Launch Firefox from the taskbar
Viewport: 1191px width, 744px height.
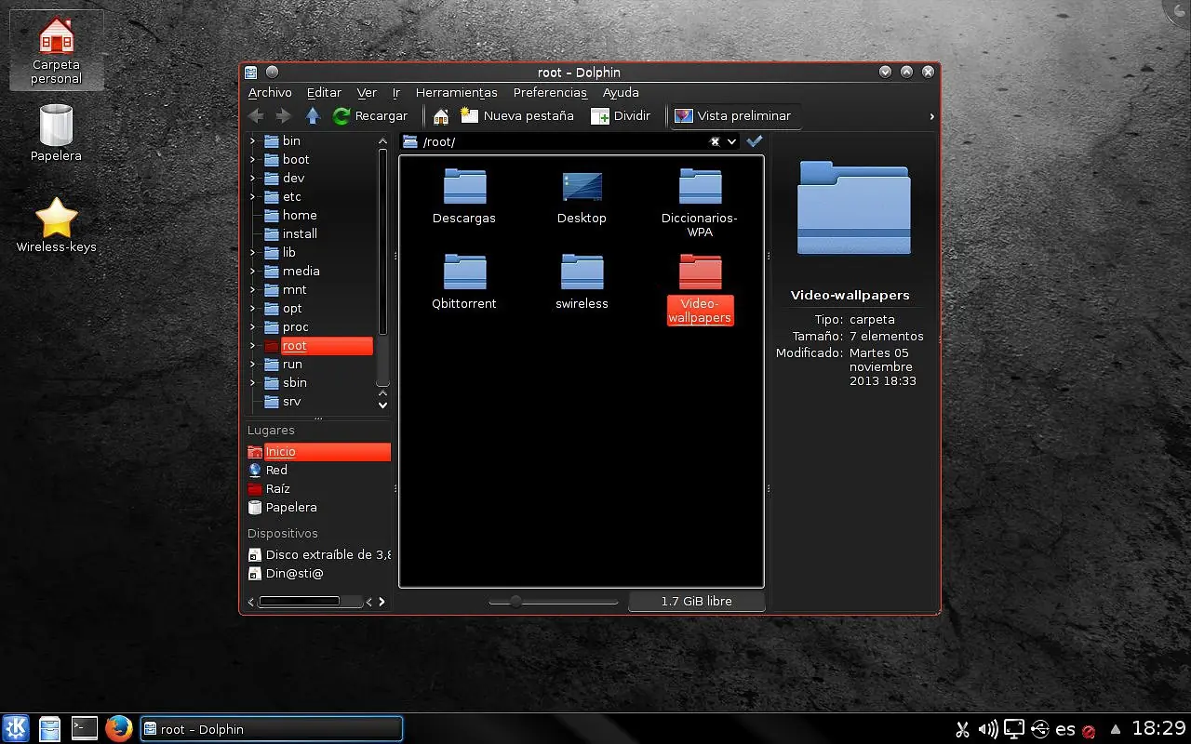tap(118, 728)
